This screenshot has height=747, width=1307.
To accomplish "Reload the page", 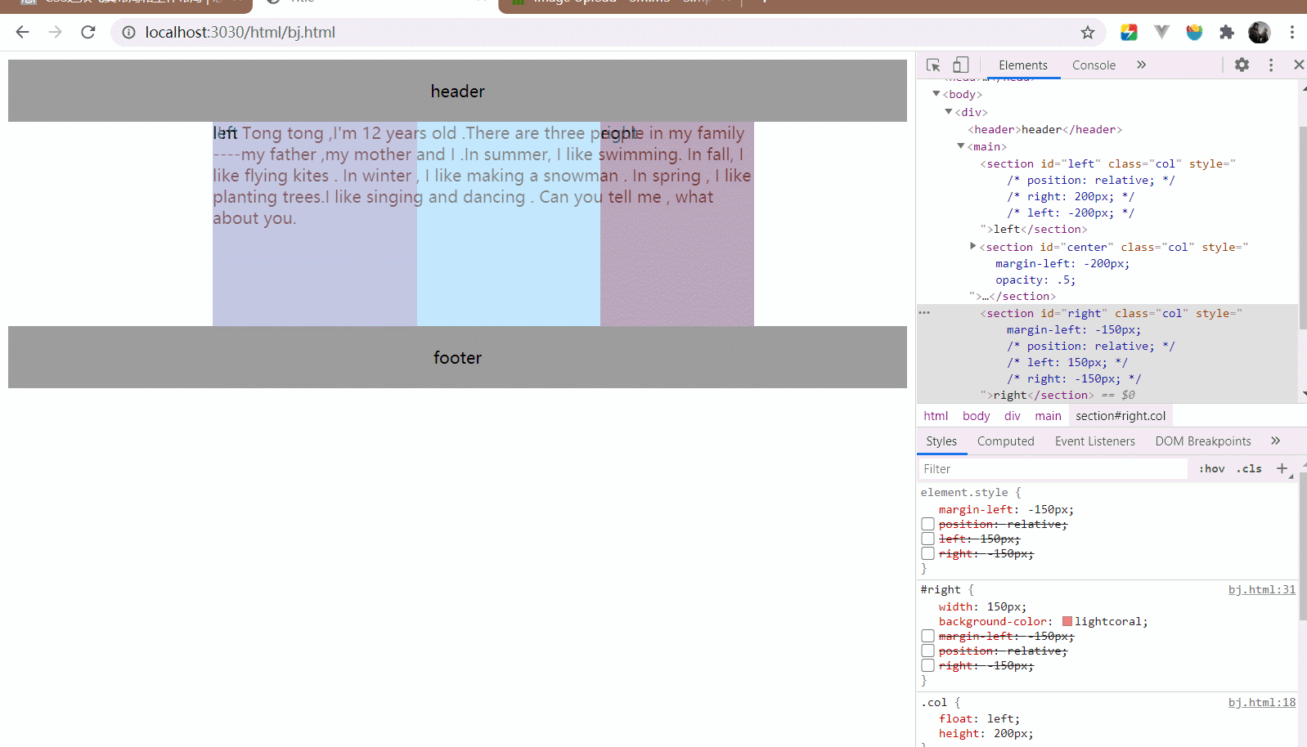I will 88,33.
